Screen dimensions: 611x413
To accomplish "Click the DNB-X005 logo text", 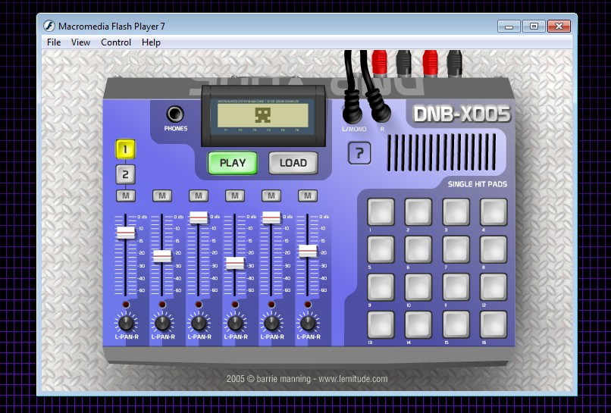I will [x=462, y=114].
